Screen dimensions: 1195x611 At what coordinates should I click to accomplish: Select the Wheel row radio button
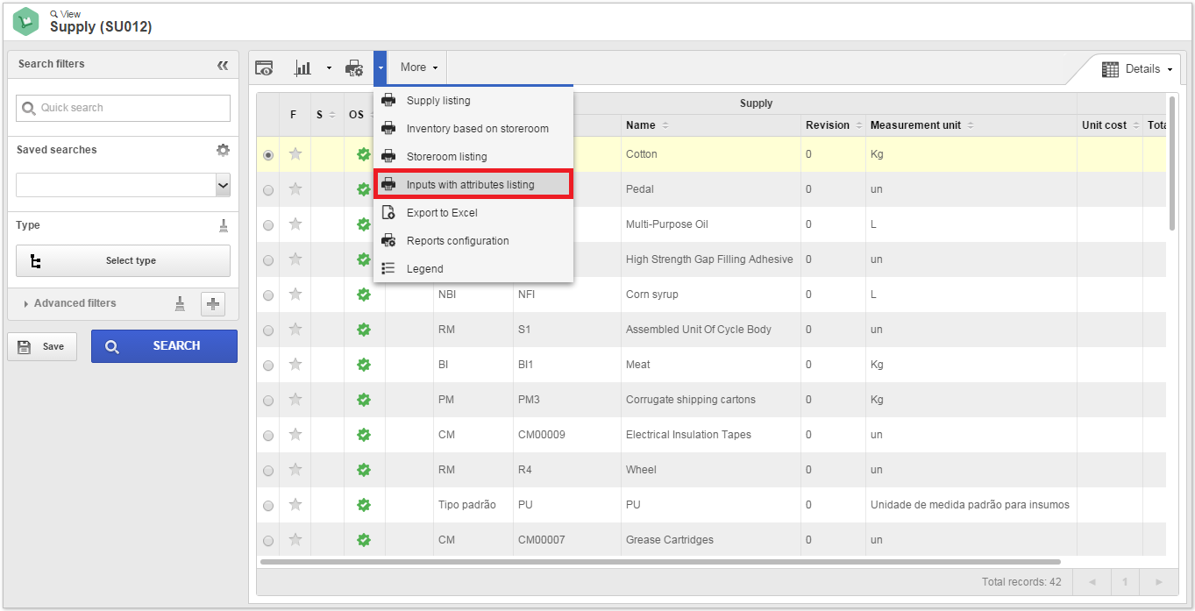point(268,470)
